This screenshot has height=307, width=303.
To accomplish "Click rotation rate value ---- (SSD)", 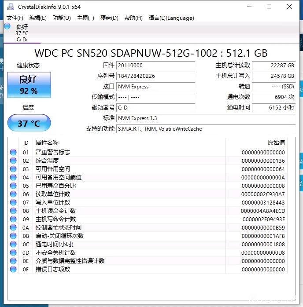I will pyautogui.click(x=274, y=87).
